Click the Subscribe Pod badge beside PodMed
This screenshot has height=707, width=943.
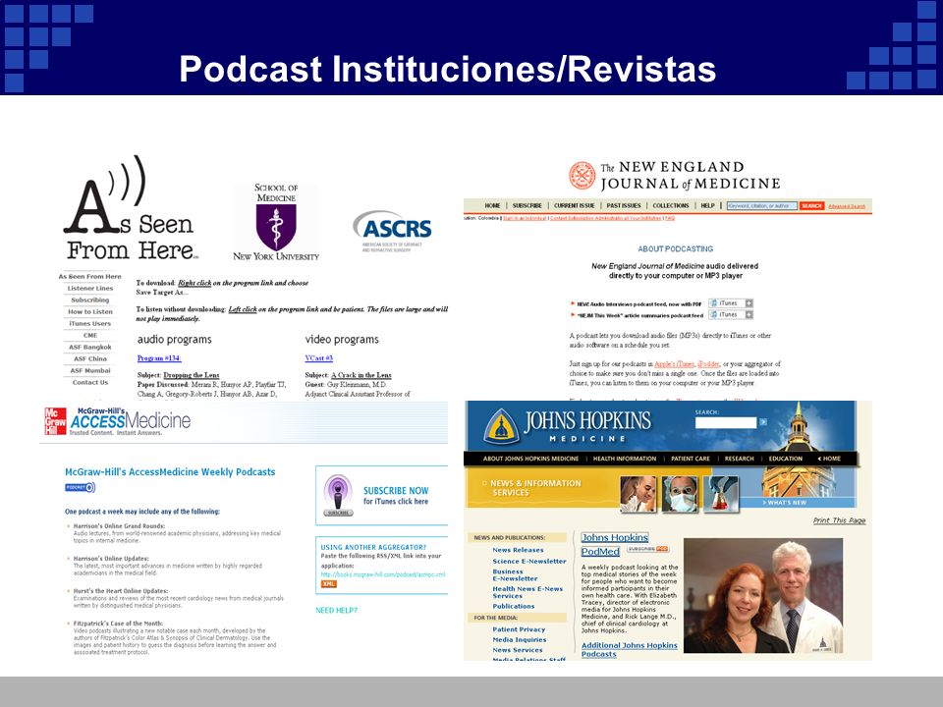[647, 549]
